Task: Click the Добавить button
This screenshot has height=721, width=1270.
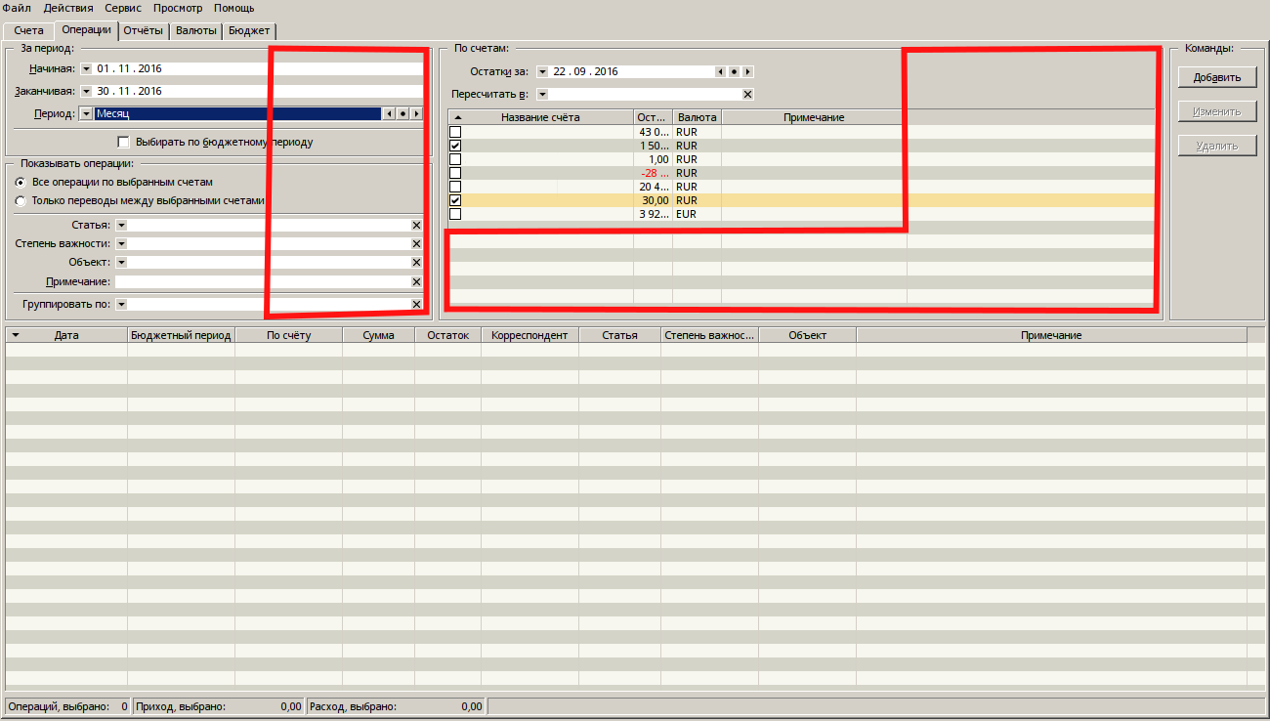Action: click(x=1216, y=78)
